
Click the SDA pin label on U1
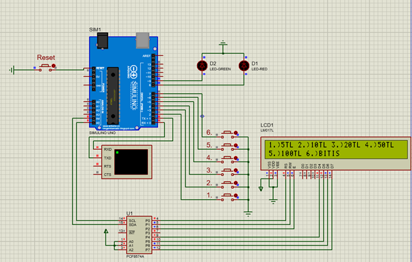click(x=133, y=225)
